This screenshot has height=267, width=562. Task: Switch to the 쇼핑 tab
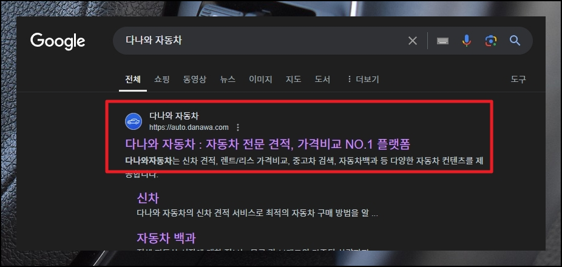click(x=162, y=79)
